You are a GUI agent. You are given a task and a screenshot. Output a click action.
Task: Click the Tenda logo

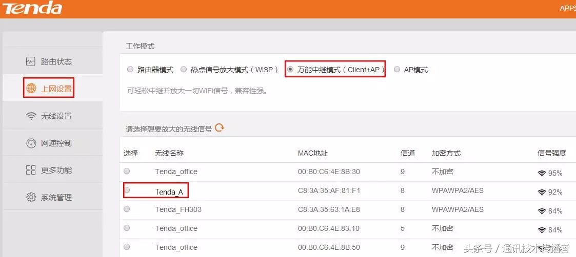click(x=31, y=8)
